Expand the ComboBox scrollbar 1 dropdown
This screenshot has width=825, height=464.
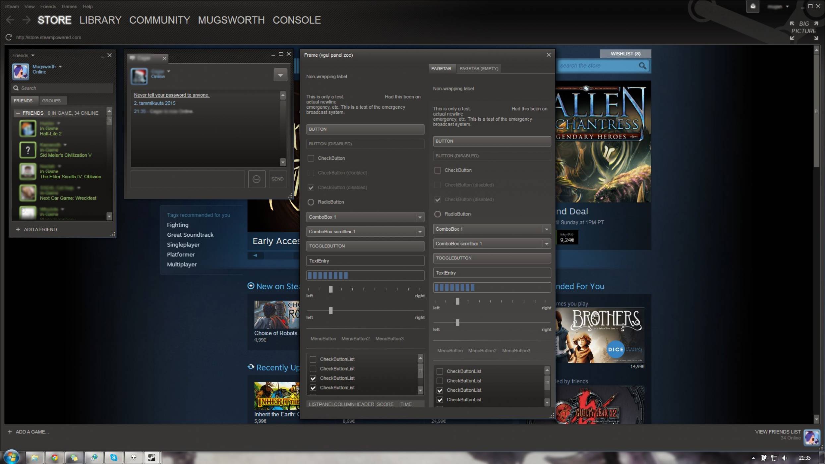click(x=419, y=231)
